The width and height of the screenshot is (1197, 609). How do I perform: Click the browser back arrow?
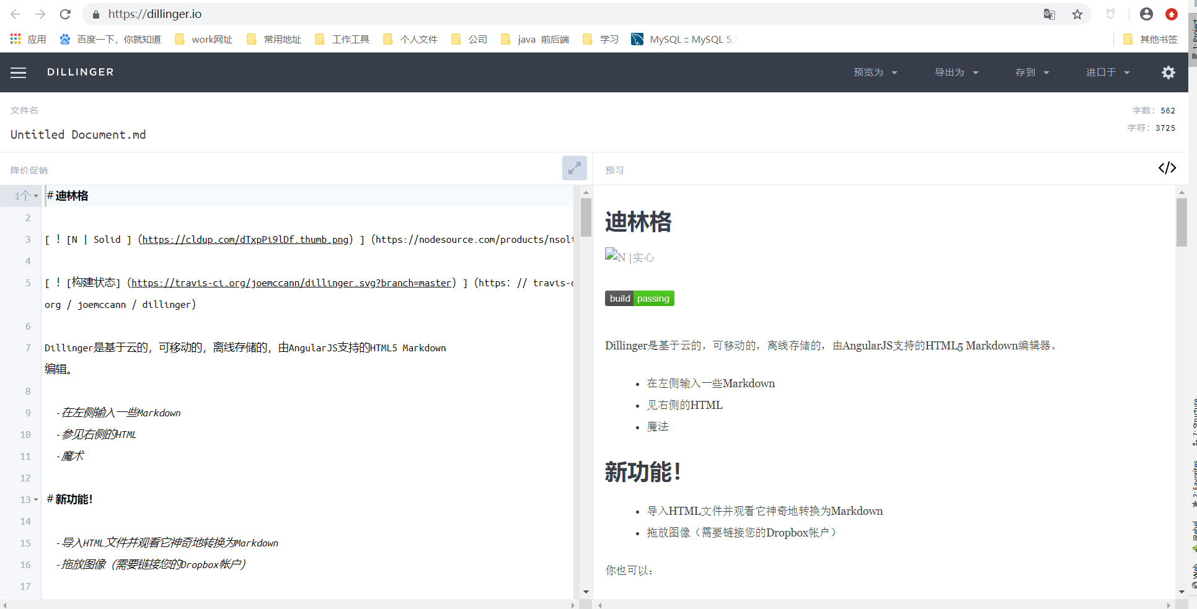(15, 14)
